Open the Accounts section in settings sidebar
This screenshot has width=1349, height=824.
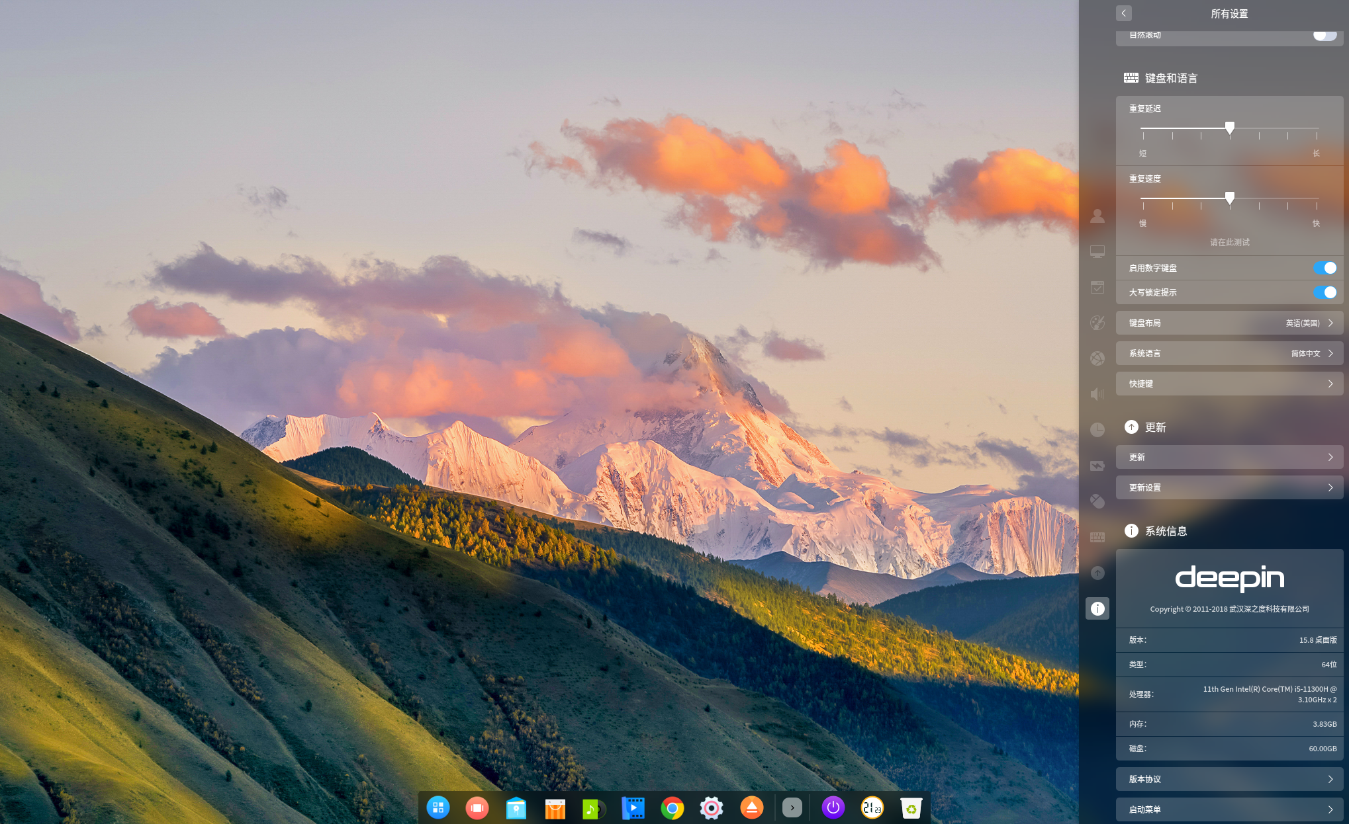click(x=1097, y=216)
